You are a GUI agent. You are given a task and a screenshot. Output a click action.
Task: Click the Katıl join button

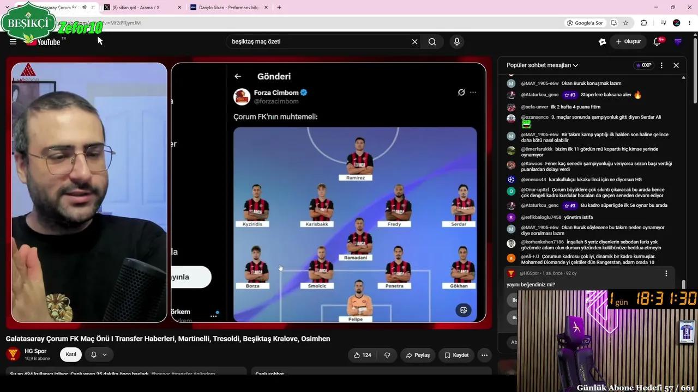point(71,354)
